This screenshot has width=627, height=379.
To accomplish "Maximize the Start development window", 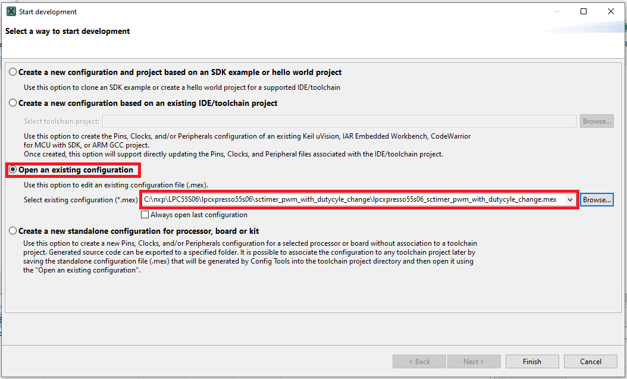I will (x=584, y=11).
